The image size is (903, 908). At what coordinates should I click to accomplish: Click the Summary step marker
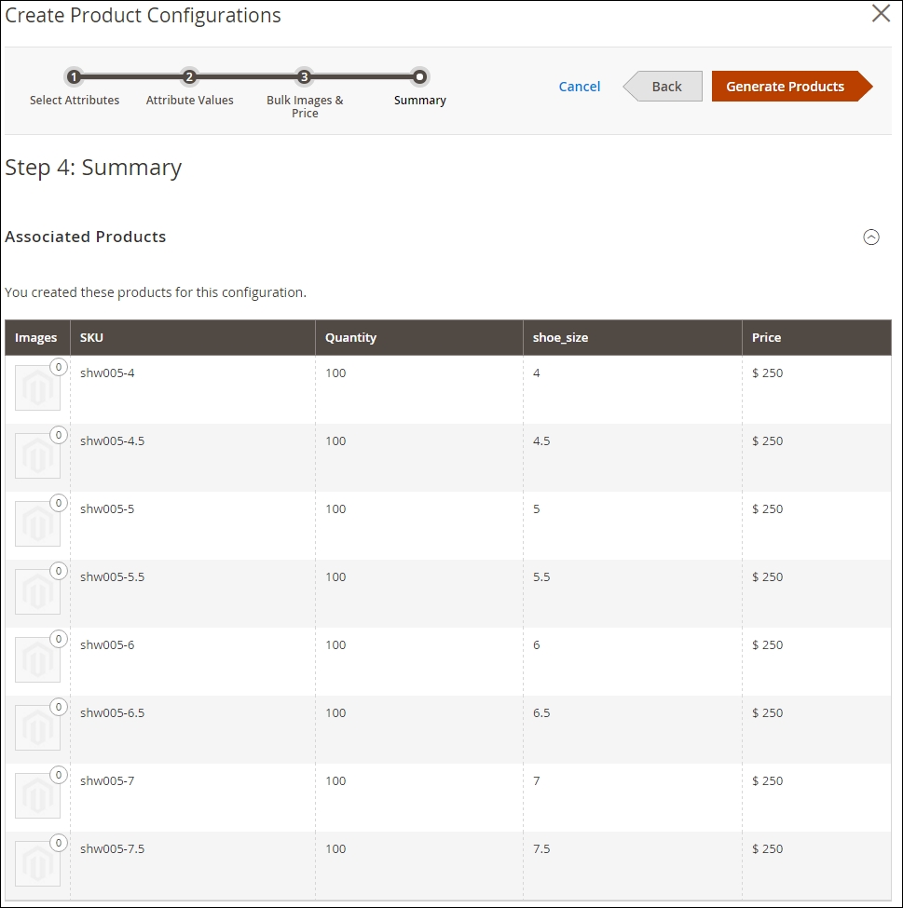pyautogui.click(x=420, y=77)
